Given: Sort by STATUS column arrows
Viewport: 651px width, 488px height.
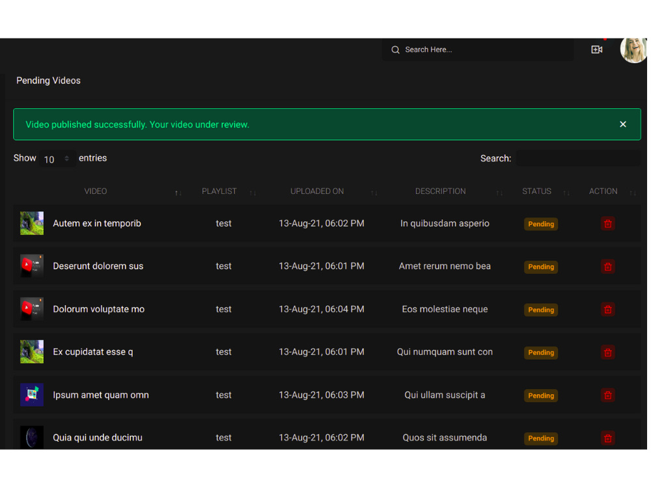Looking at the screenshot, I should 566,193.
